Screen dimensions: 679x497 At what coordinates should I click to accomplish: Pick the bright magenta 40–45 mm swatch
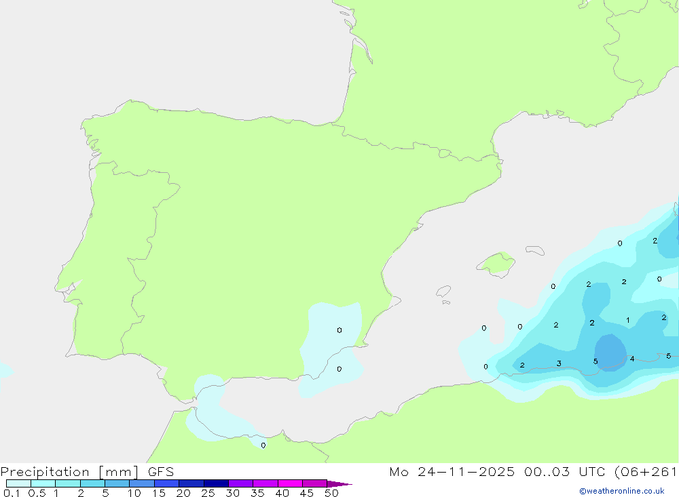(x=290, y=483)
